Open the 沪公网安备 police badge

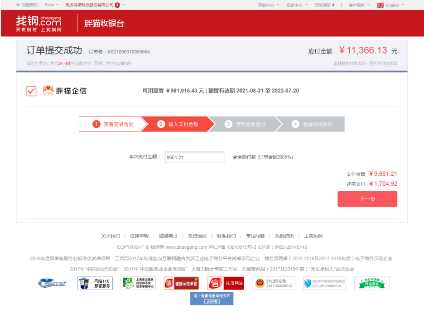[274, 283]
